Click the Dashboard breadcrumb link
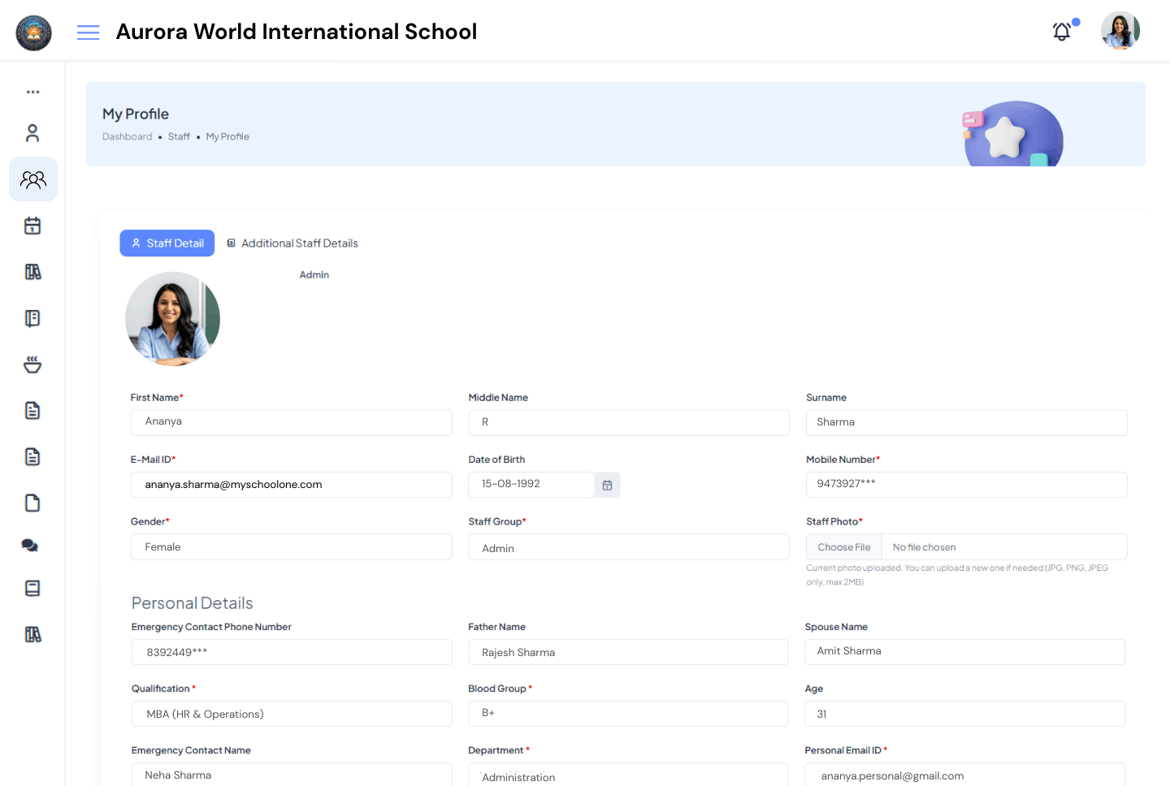This screenshot has width=1170, height=786. click(x=127, y=136)
